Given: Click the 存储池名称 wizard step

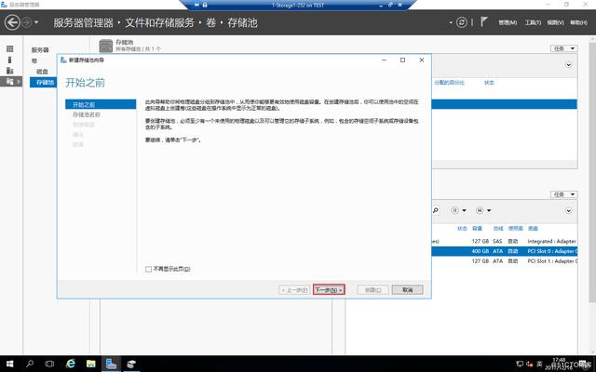Looking at the screenshot, I should (x=87, y=114).
